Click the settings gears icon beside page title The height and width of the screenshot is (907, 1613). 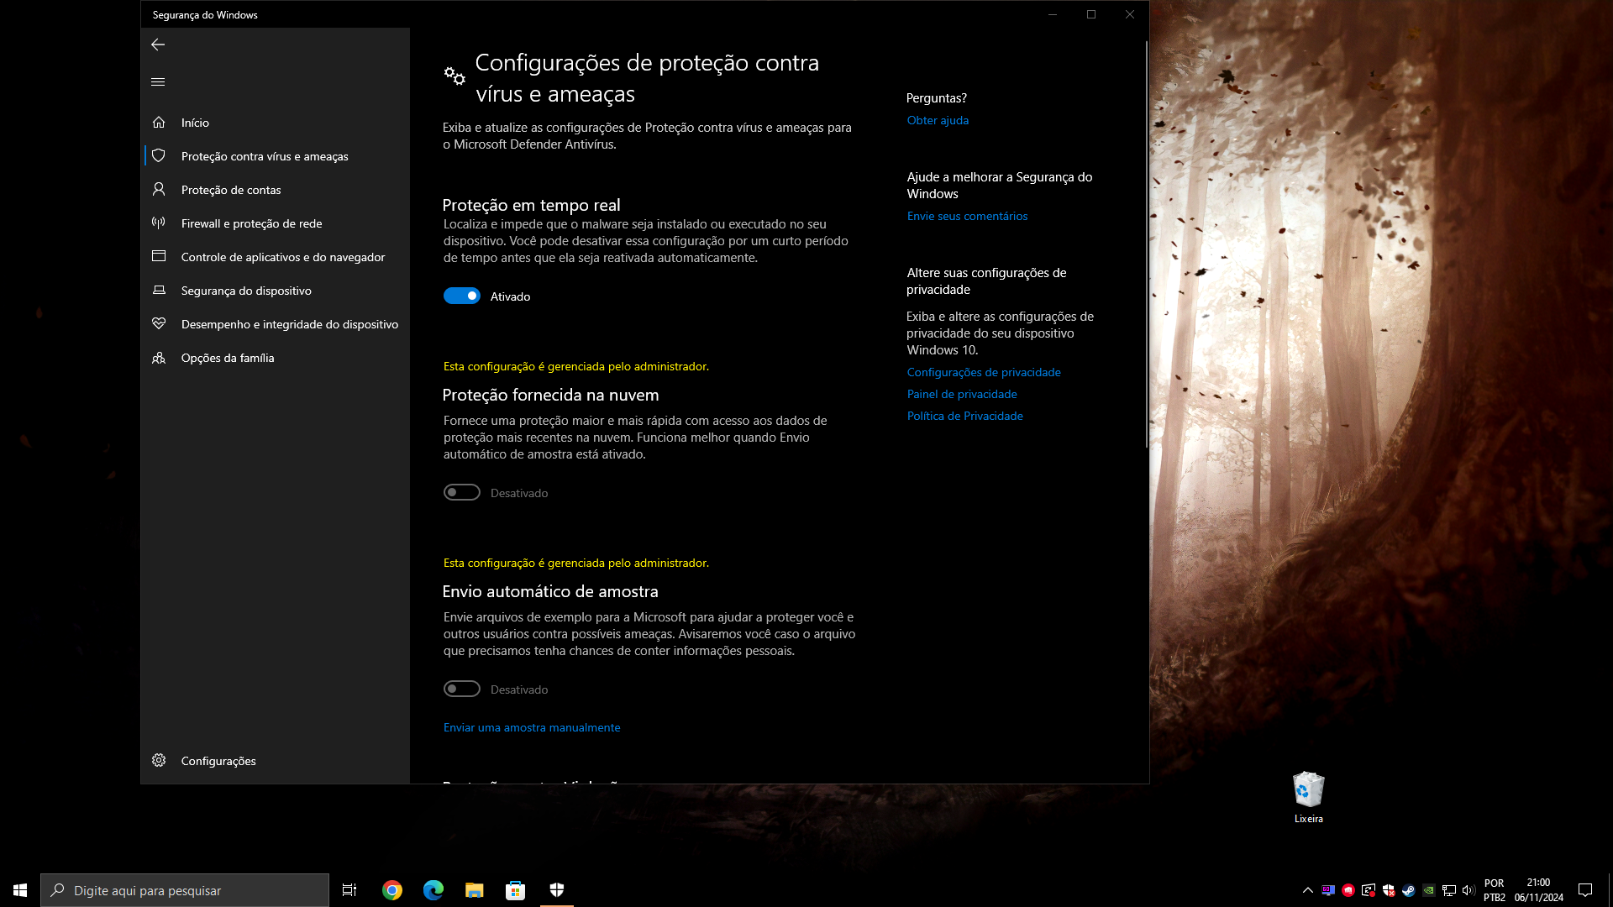tap(454, 76)
